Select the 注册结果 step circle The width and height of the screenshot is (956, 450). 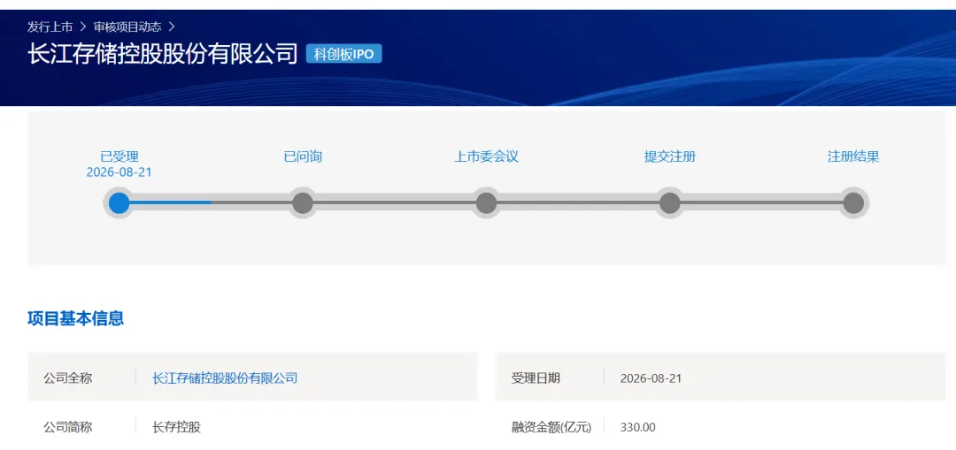click(x=853, y=202)
